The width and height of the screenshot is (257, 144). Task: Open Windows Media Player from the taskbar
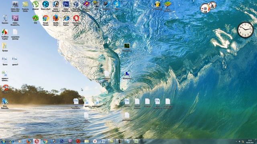(x=20, y=141)
